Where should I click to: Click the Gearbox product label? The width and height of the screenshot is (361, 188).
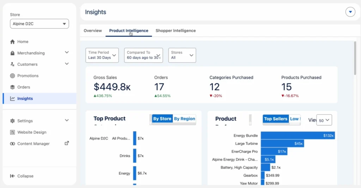[x=251, y=175]
